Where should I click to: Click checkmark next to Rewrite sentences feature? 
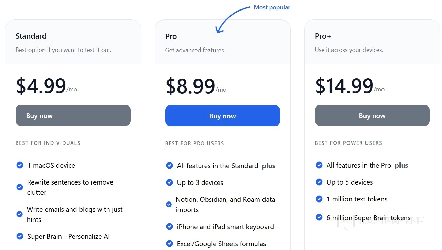pyautogui.click(x=20, y=187)
